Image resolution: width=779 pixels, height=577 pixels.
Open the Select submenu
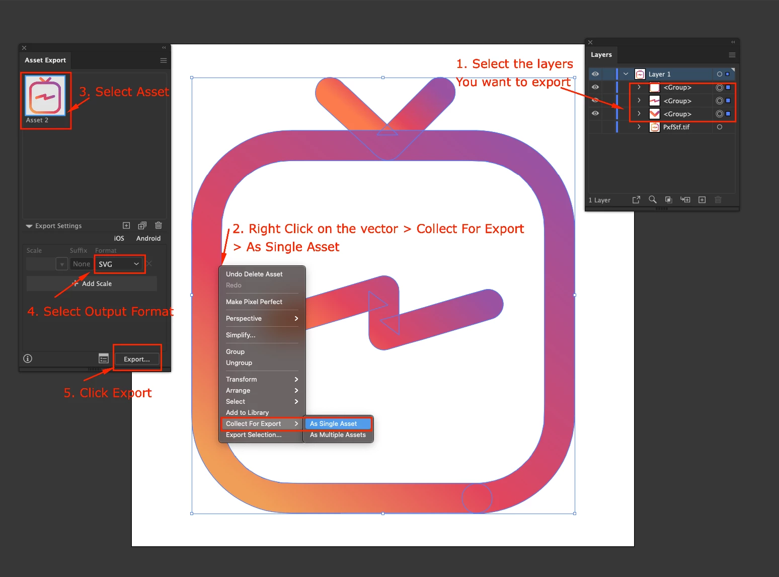click(x=262, y=402)
